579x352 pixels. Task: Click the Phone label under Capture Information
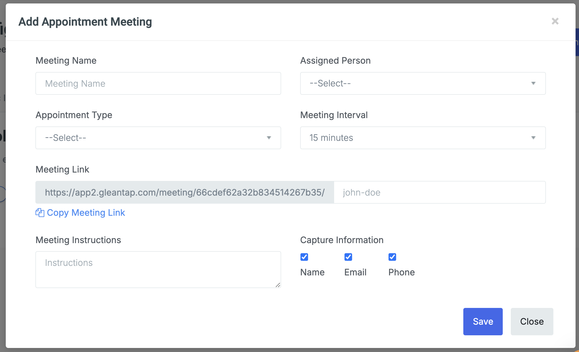(401, 272)
